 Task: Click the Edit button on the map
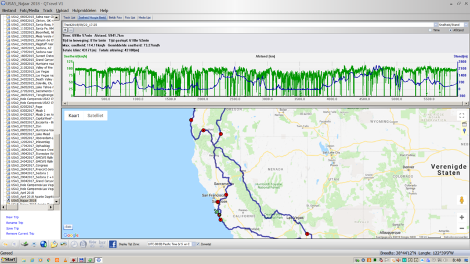click(x=68, y=227)
